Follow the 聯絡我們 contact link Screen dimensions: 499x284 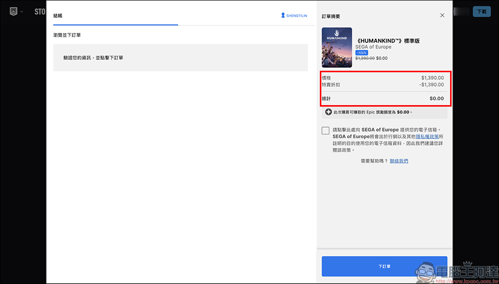tap(399, 161)
